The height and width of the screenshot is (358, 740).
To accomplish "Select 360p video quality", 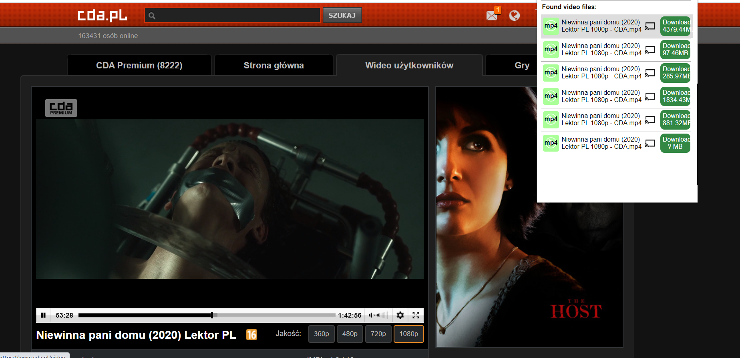I will [x=322, y=334].
